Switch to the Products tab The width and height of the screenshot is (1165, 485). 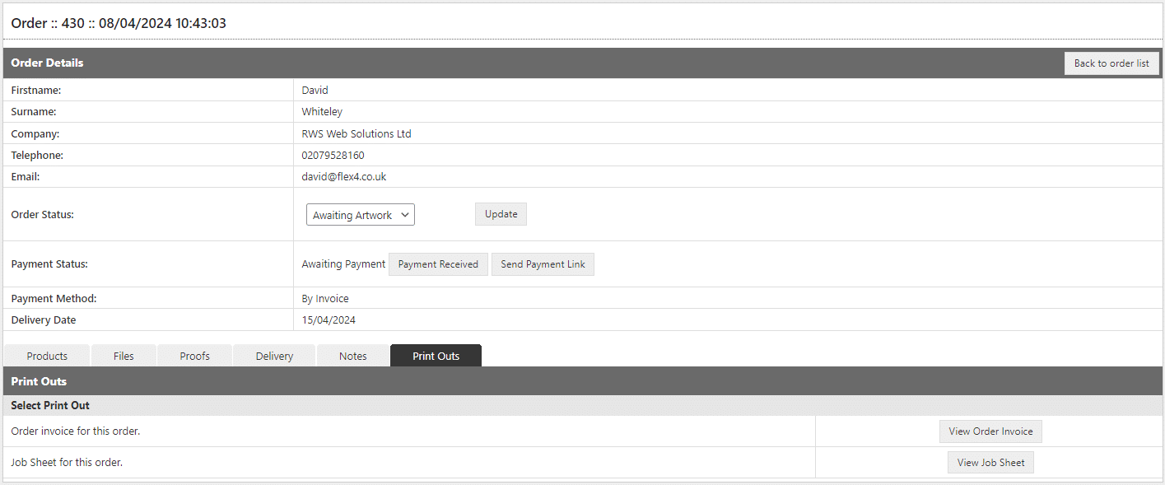pyautogui.click(x=46, y=355)
